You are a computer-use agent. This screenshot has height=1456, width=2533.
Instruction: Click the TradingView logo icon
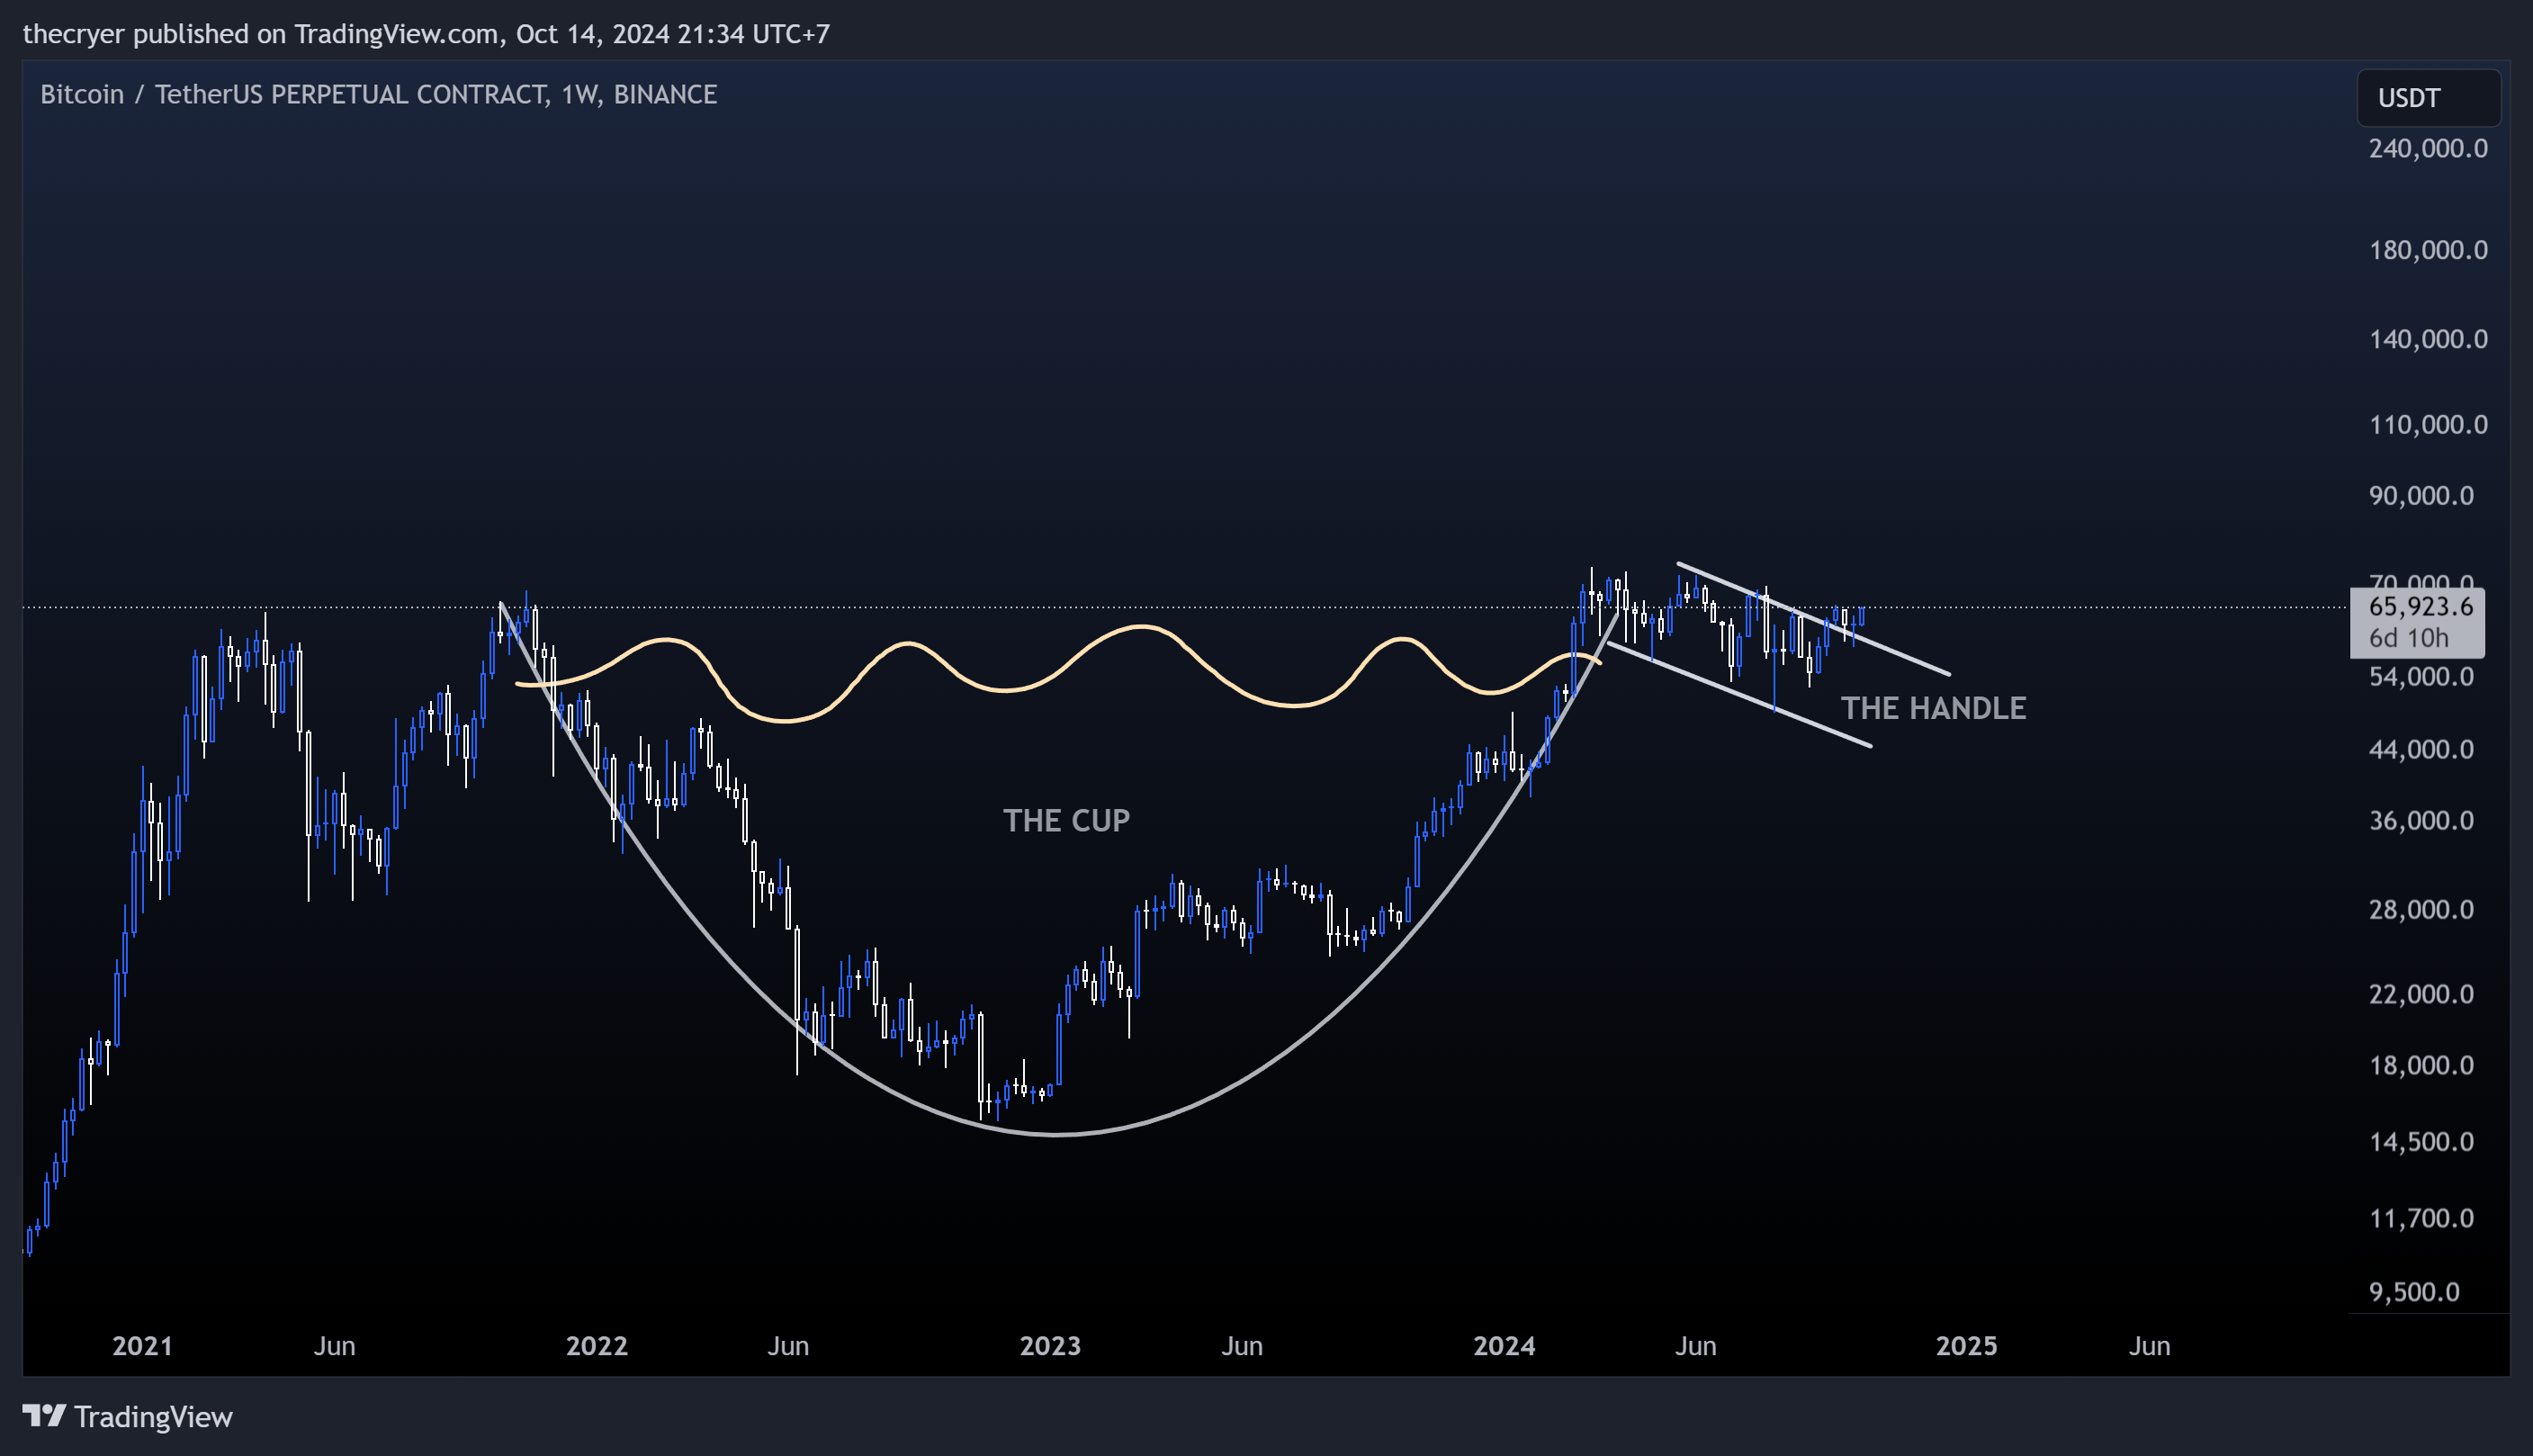pyautogui.click(x=44, y=1416)
